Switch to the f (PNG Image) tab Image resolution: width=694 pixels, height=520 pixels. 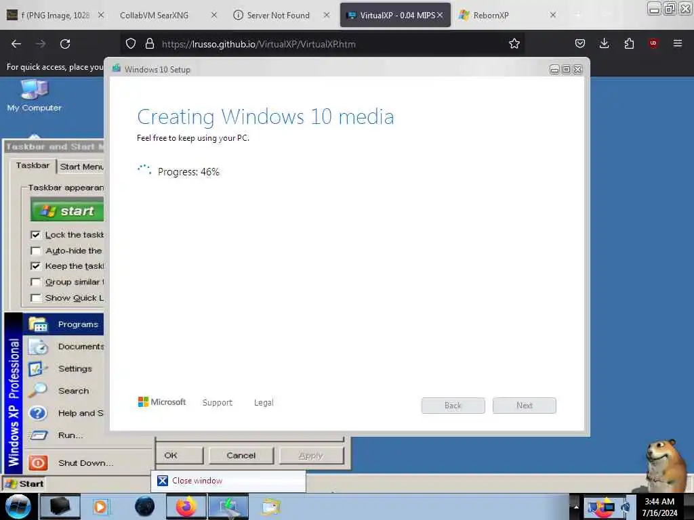pos(55,15)
